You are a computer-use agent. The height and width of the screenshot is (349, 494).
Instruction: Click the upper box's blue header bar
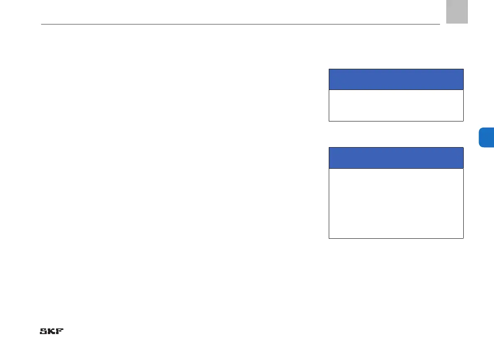click(396, 79)
